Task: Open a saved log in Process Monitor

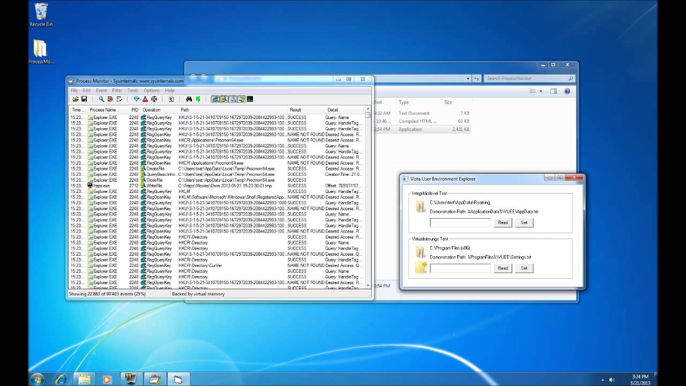Action: [76, 99]
